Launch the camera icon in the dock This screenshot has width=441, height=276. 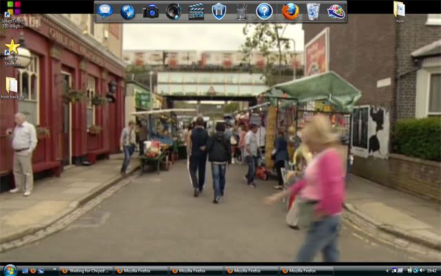tap(150, 11)
